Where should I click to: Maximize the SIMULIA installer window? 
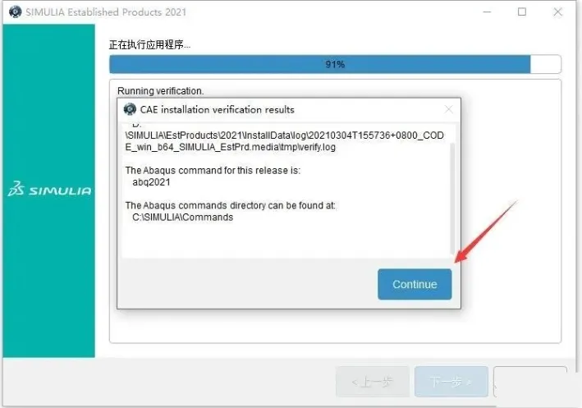tap(522, 11)
